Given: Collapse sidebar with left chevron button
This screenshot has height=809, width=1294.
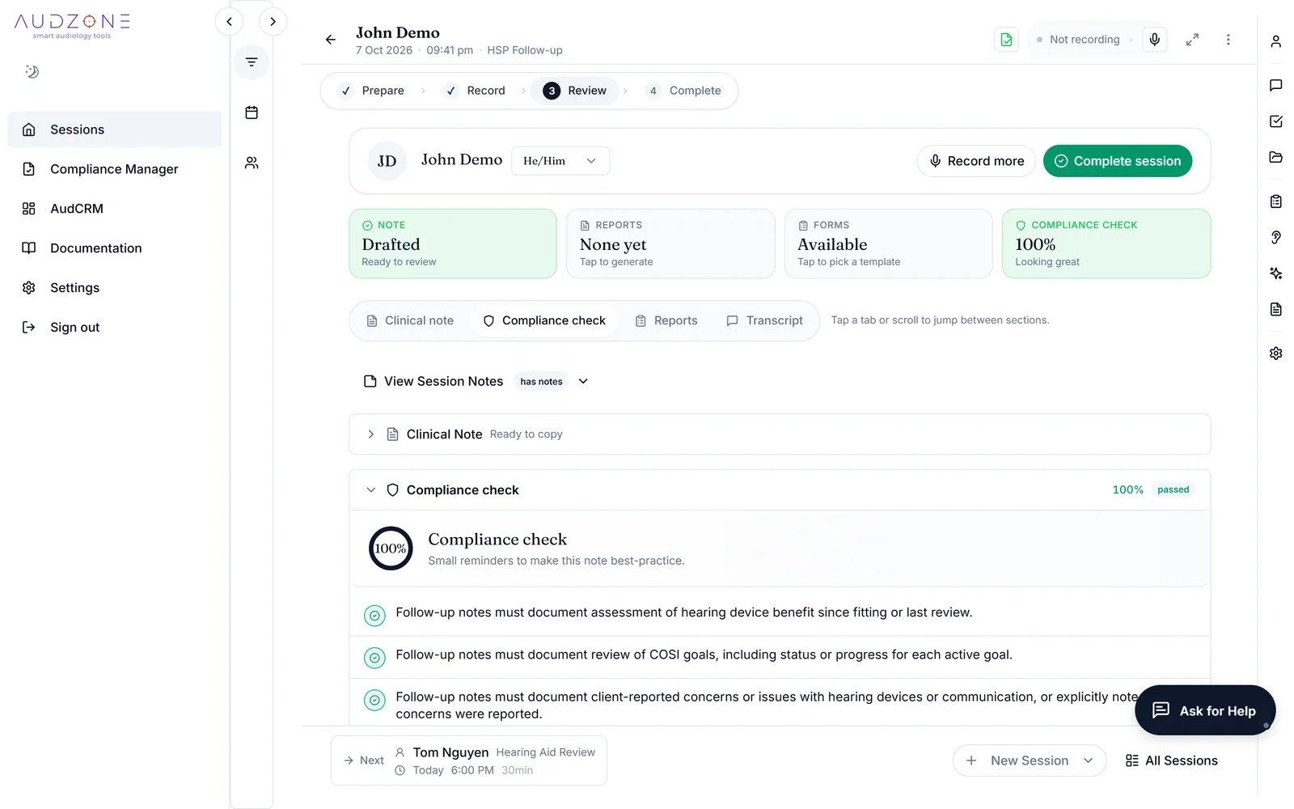Looking at the screenshot, I should [x=229, y=22].
